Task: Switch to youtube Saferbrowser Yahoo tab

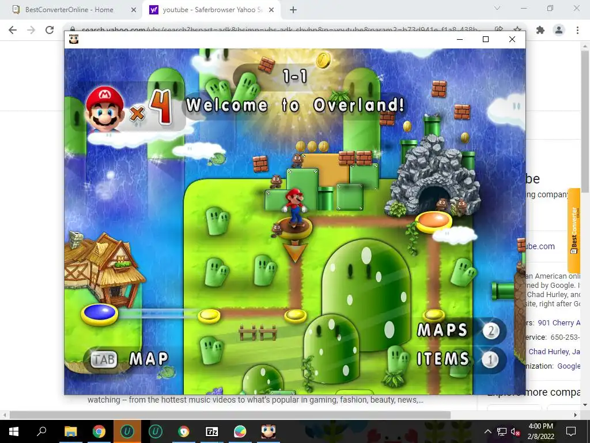Action: click(x=213, y=10)
